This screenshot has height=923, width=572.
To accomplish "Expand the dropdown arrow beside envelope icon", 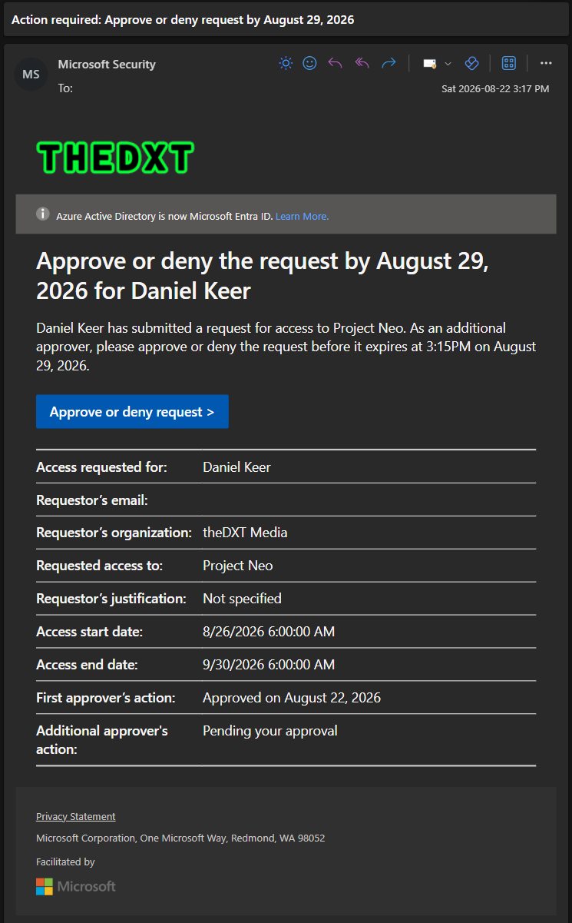I will pos(448,63).
